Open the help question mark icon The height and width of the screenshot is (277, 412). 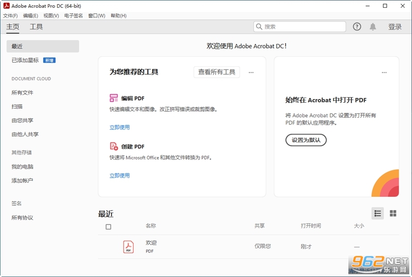tap(357, 27)
